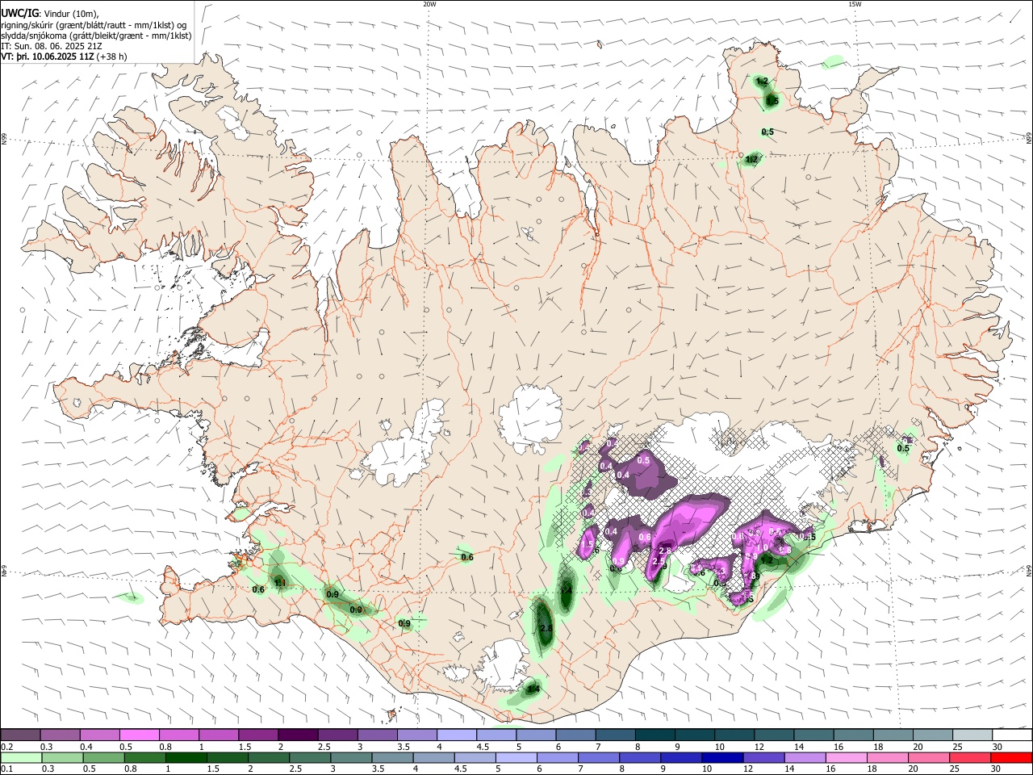Pick the palest green swatch above the 0.1 label

click(22, 758)
